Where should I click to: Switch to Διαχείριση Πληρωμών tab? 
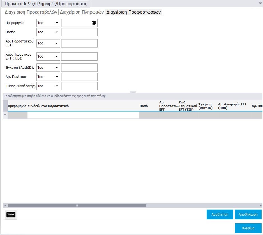(x=82, y=12)
